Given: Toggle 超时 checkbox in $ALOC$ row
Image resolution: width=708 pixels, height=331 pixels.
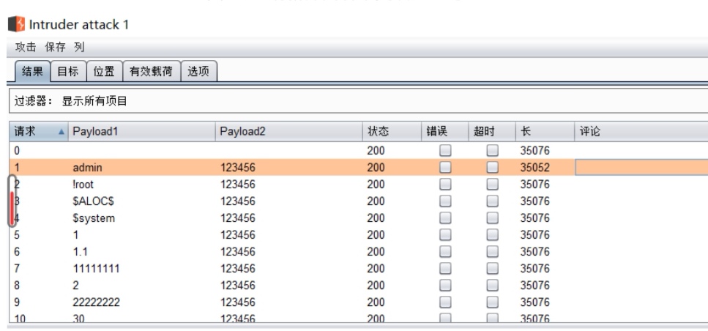Looking at the screenshot, I should [492, 201].
